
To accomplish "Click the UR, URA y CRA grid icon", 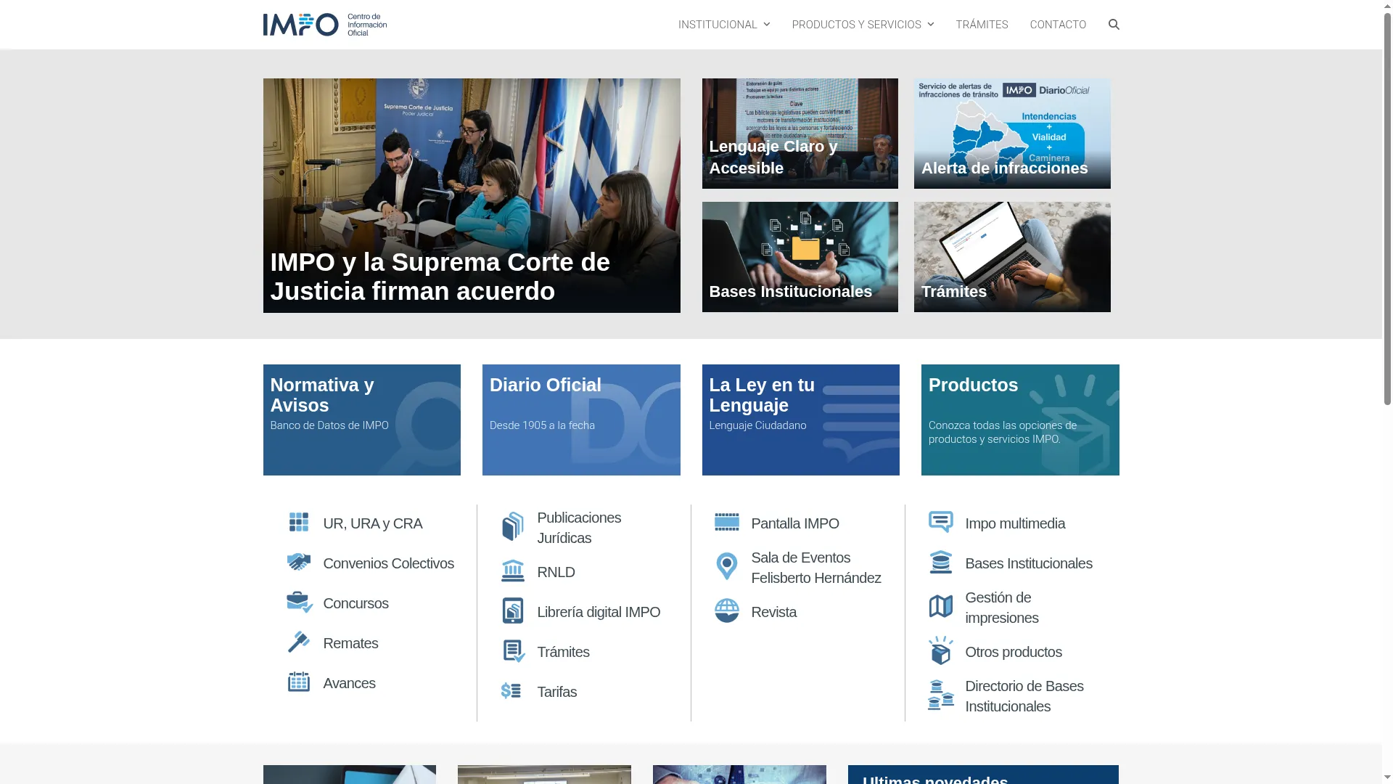I will pos(299,522).
